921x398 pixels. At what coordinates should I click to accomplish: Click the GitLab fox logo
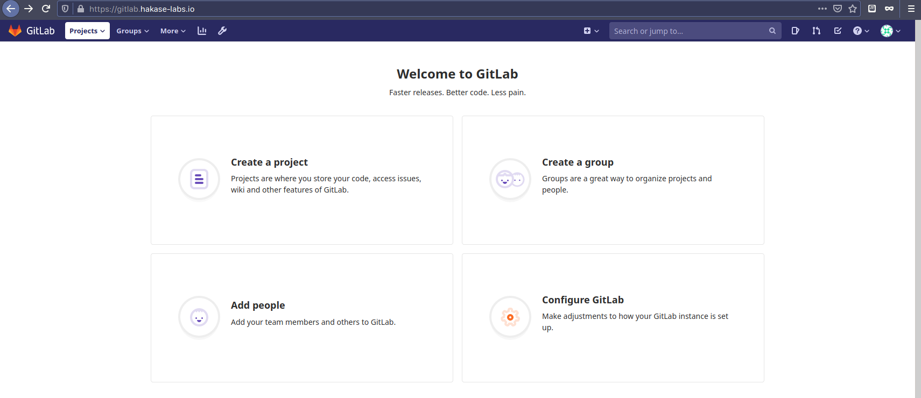[x=15, y=31]
